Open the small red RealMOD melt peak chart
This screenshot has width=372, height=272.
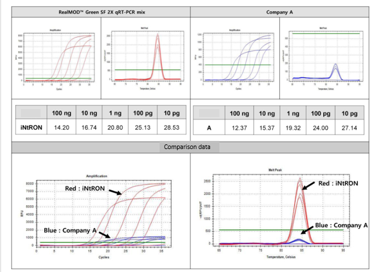[146, 59]
